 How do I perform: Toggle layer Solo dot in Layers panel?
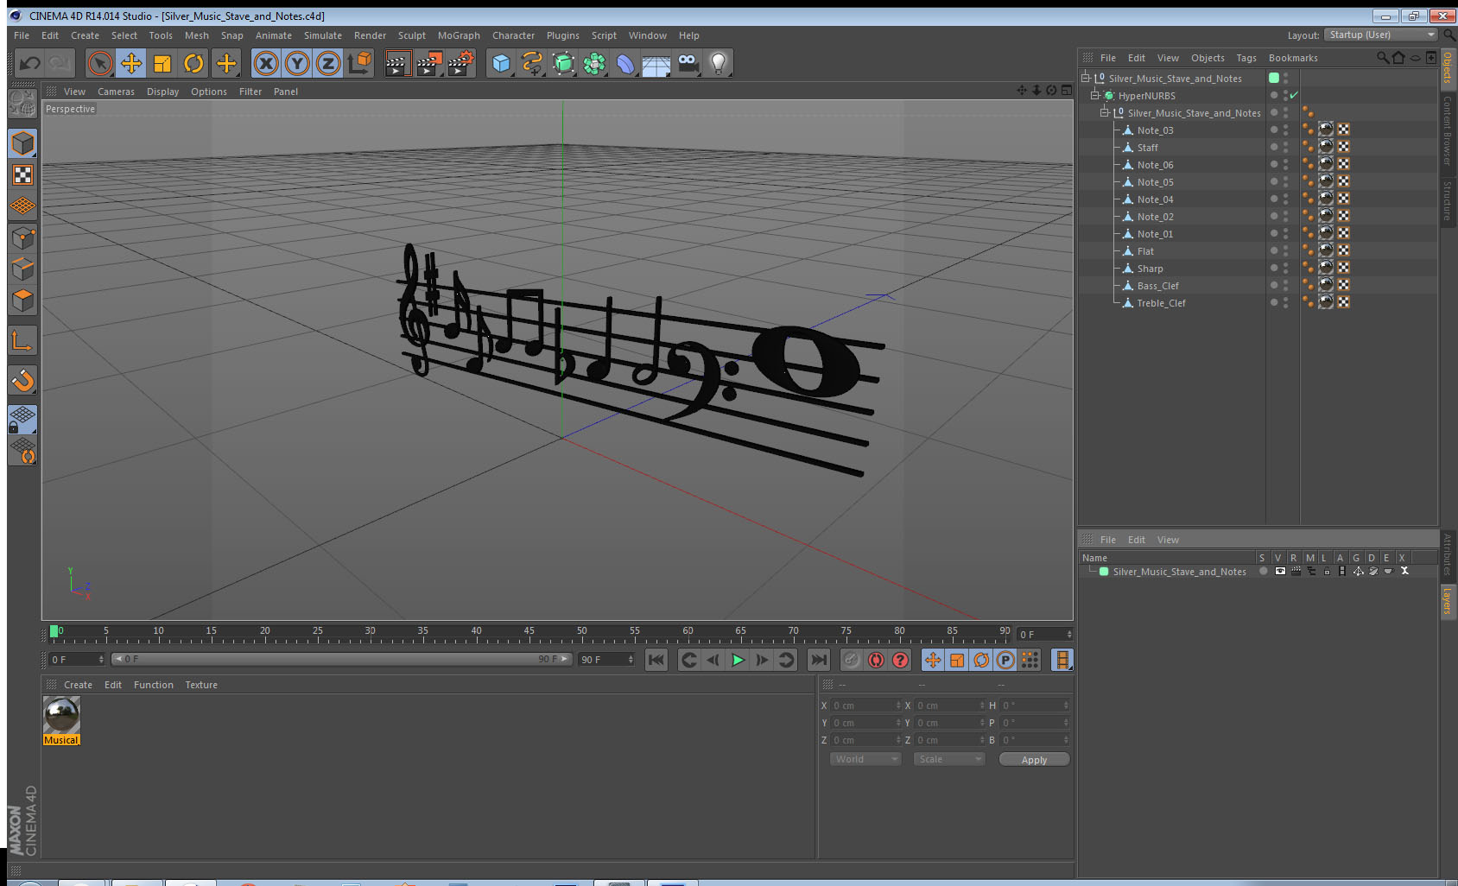(1263, 571)
